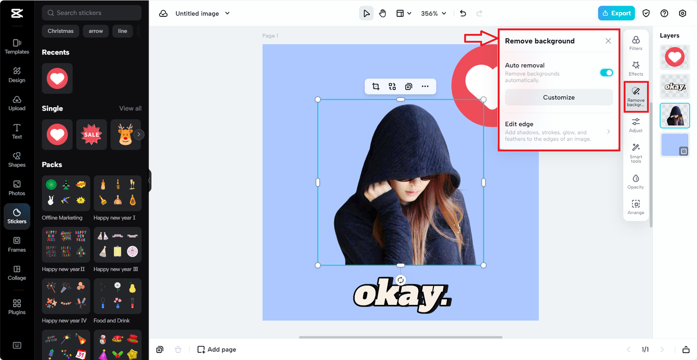Duplicate the selected image
This screenshot has height=360, width=697.
tap(408, 86)
